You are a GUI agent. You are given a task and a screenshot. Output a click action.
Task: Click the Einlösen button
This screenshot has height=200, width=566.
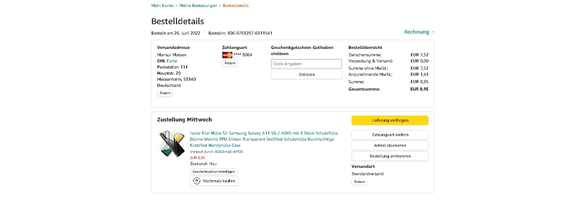coord(306,74)
